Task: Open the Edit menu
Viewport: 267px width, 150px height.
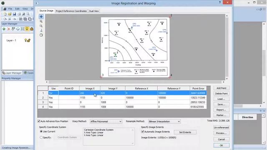Action: [17, 9]
